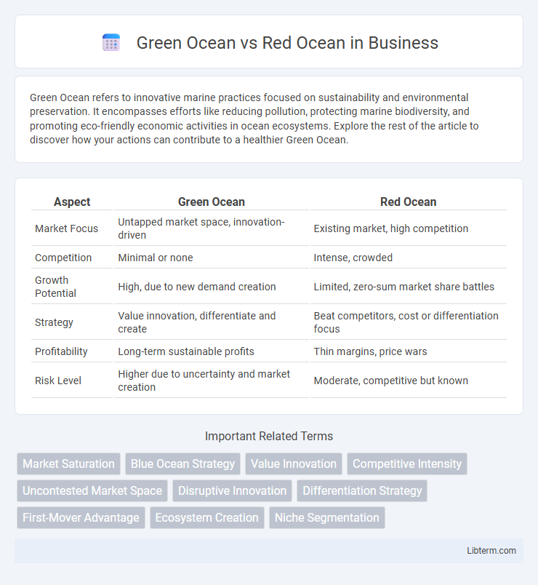Select the Differentiation Strategy tag
The width and height of the screenshot is (538, 585).
(x=362, y=490)
